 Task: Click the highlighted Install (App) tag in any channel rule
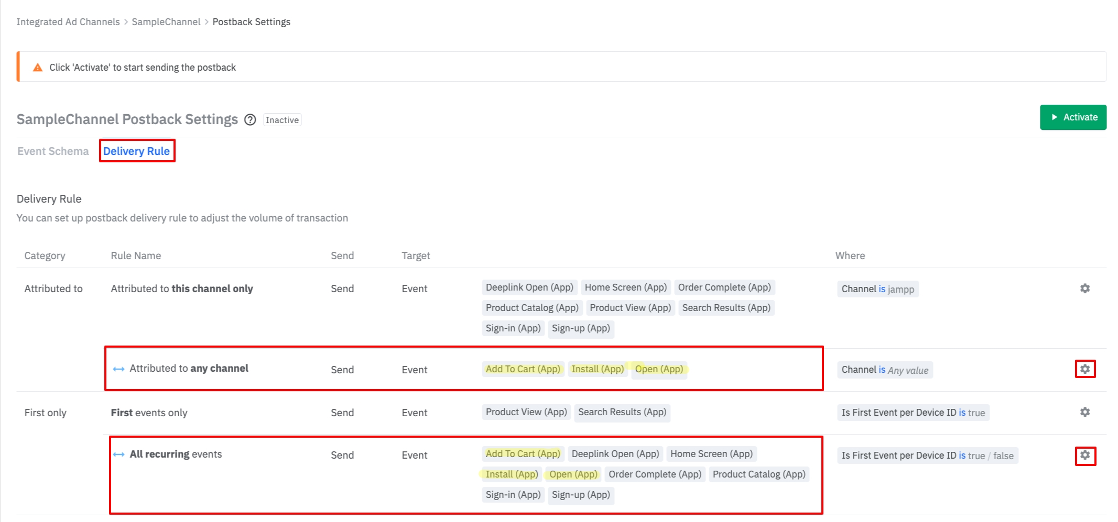pyautogui.click(x=598, y=369)
